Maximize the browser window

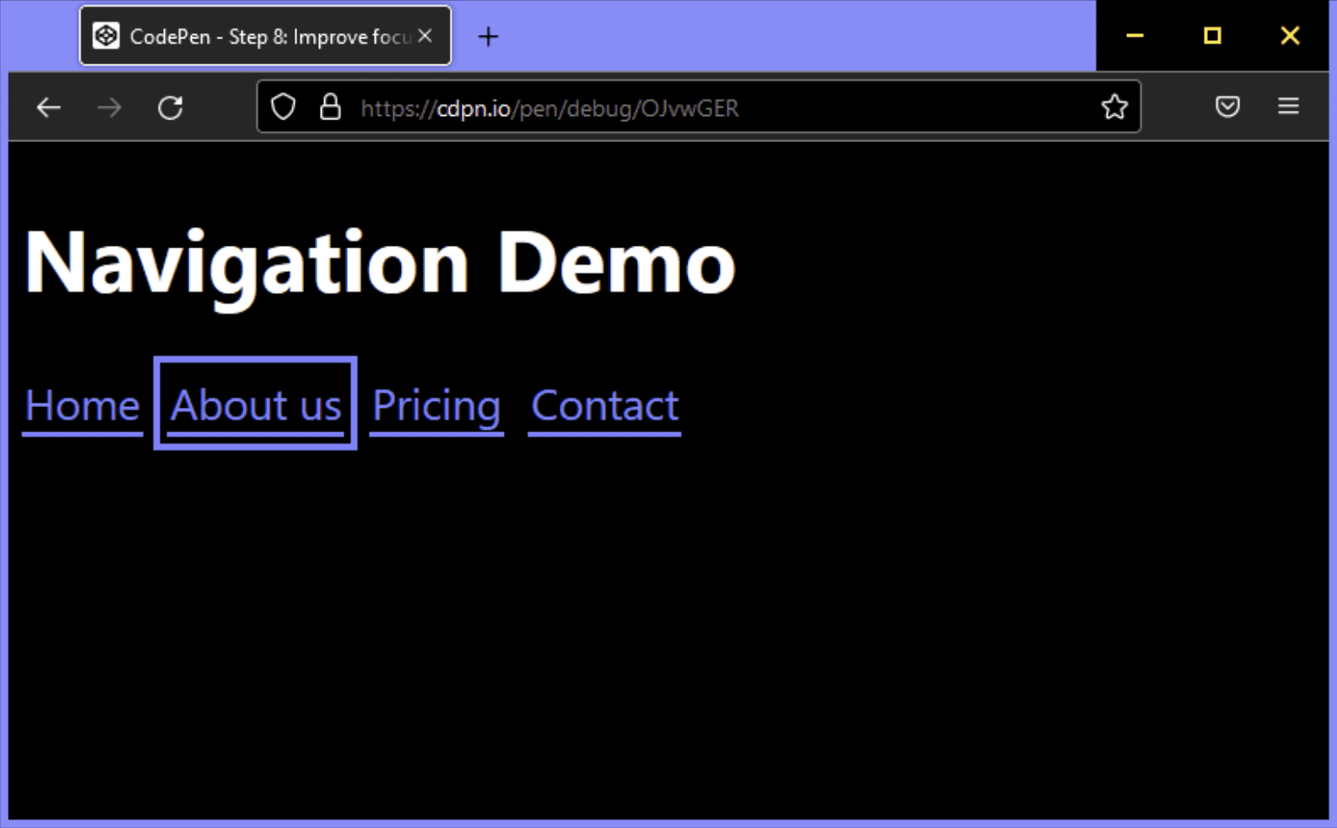point(1211,36)
